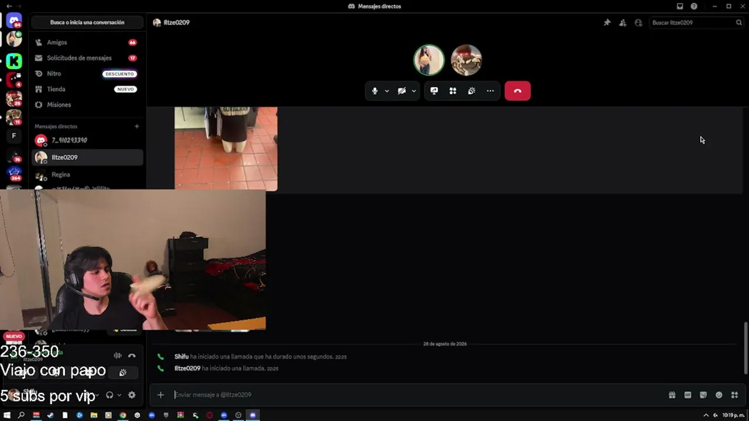
Task: Open Windows taskbar search
Action: (x=22, y=415)
